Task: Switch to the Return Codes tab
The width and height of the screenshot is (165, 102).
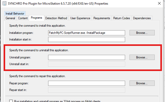Action: click(121, 18)
